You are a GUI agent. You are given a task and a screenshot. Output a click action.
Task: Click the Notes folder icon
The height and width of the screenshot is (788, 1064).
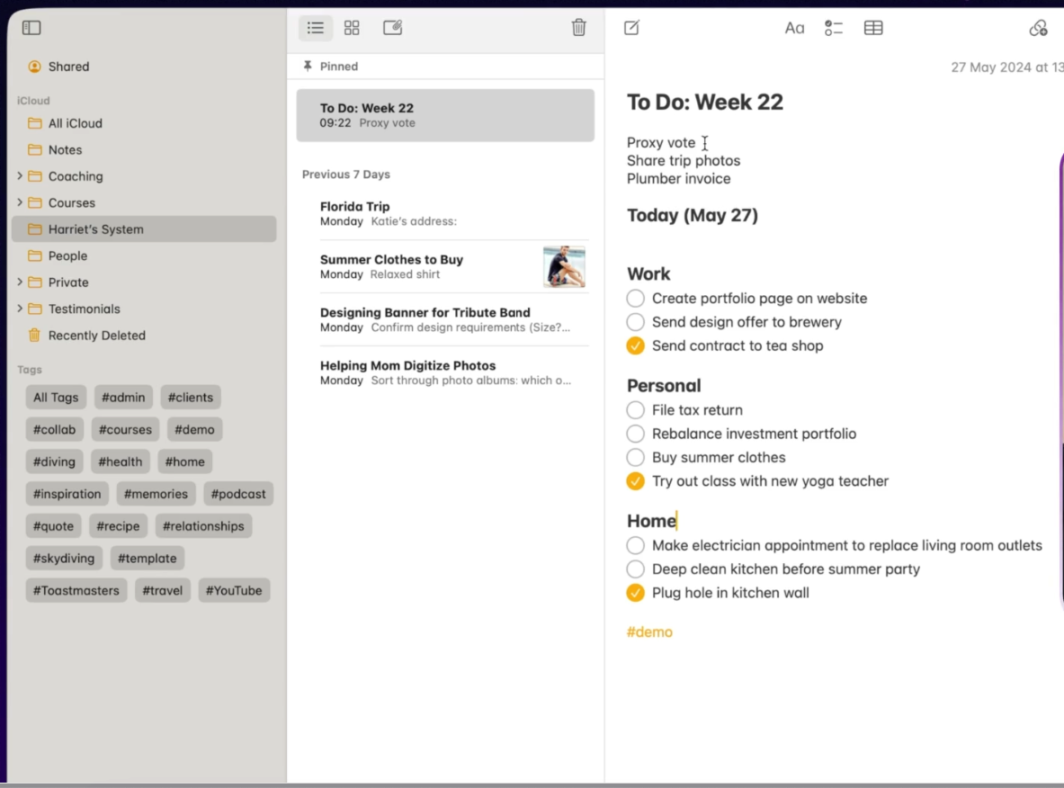[34, 150]
